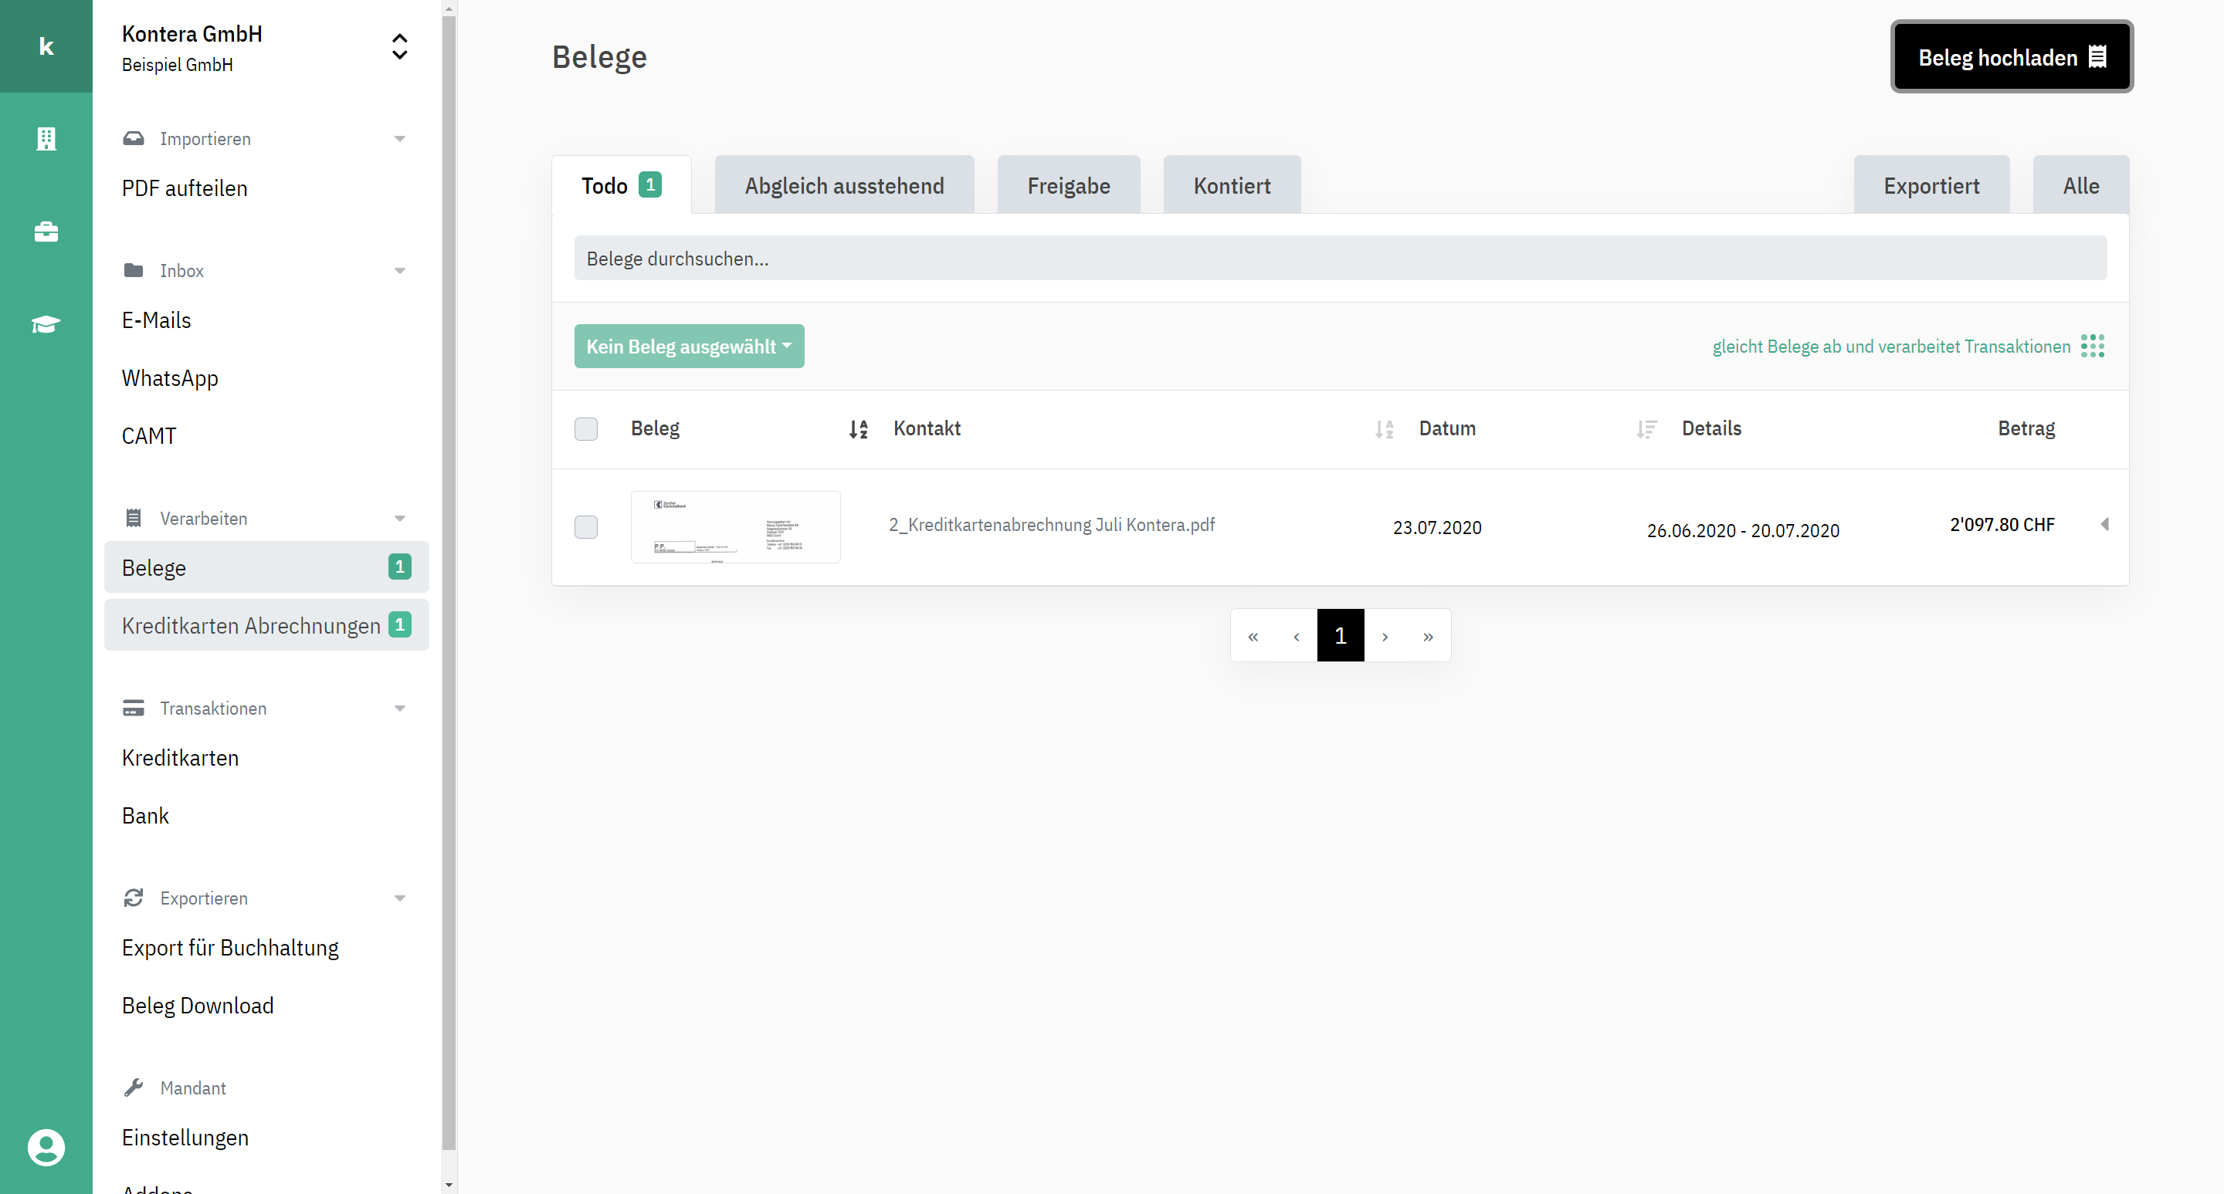Open Kreditkarten transactions in sidebar
This screenshot has height=1194, width=2224.
(181, 757)
